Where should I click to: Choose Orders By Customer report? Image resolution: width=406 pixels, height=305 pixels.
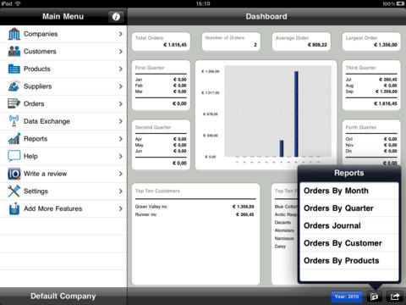(349, 243)
